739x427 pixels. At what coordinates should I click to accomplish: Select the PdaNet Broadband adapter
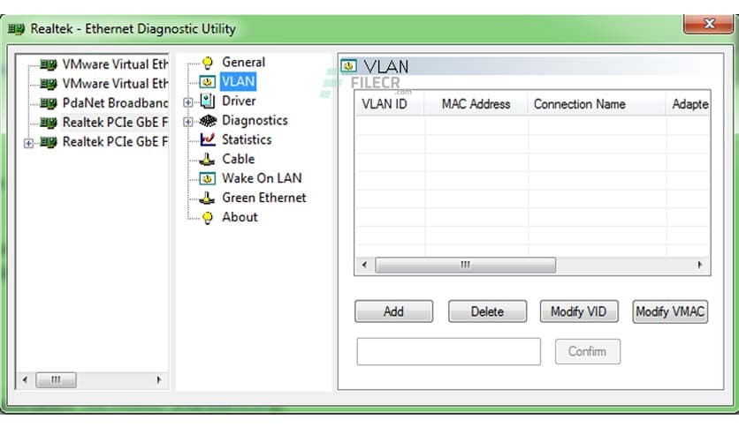[x=115, y=103]
